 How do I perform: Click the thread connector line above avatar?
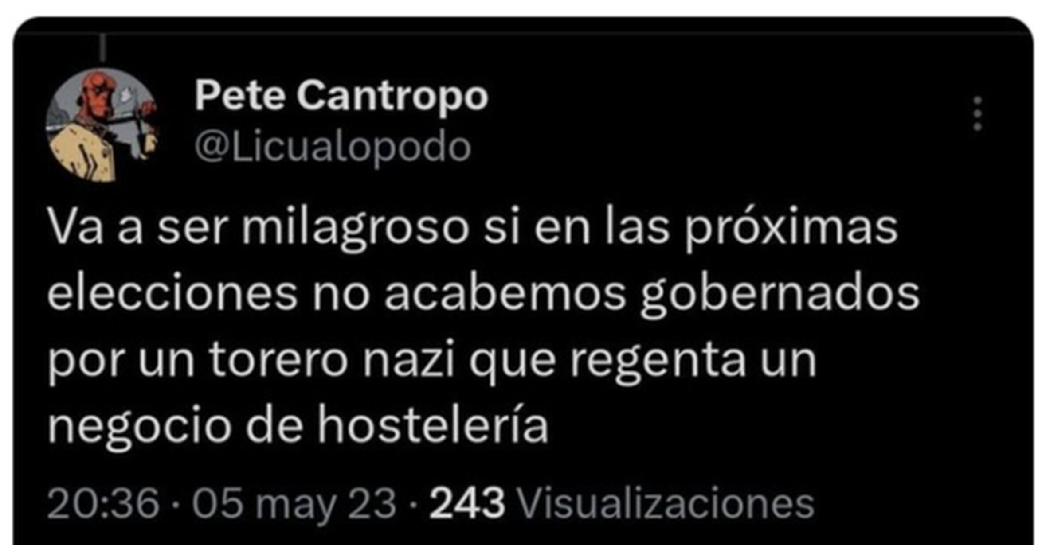coord(103,48)
